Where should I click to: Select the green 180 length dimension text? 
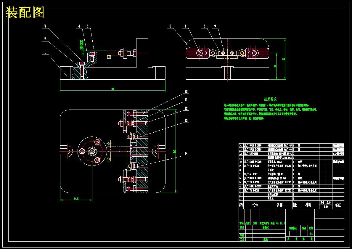pos(113,89)
